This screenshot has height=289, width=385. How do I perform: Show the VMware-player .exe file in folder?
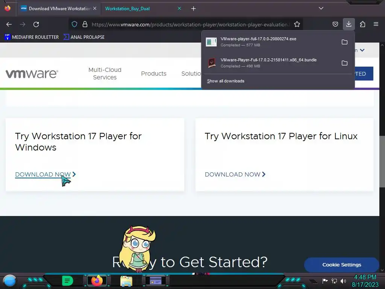pos(344,42)
